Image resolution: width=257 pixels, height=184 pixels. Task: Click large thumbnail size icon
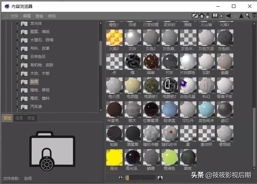[160, 178]
